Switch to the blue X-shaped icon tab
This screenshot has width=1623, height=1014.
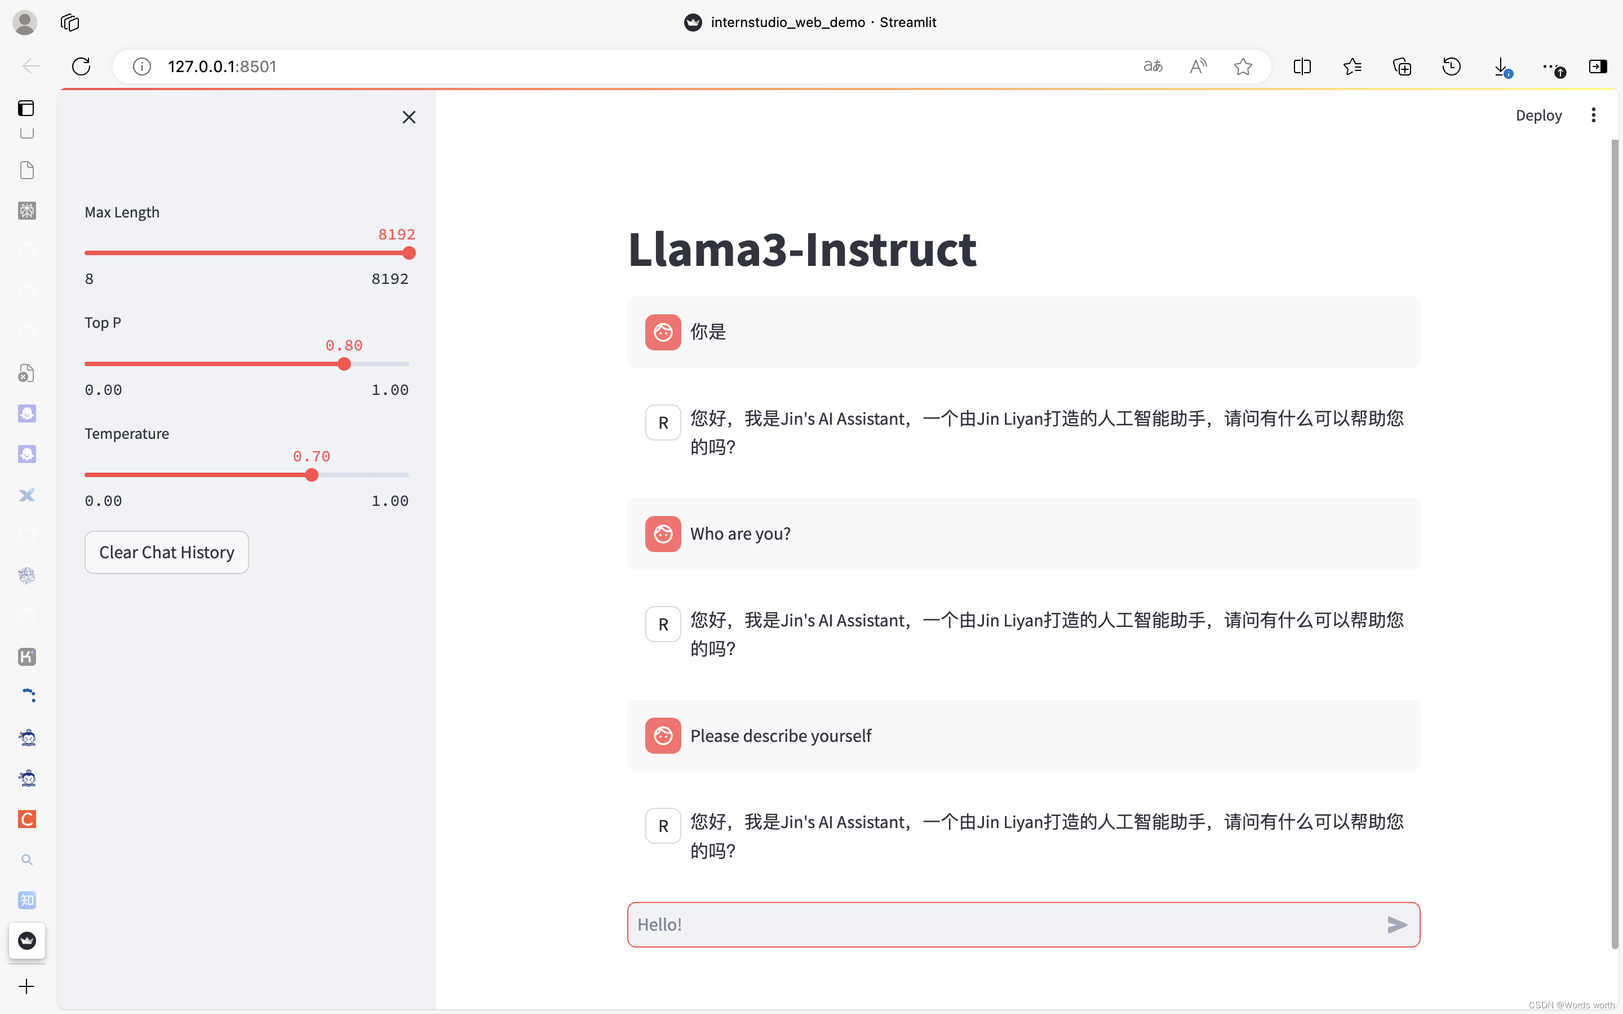(27, 495)
